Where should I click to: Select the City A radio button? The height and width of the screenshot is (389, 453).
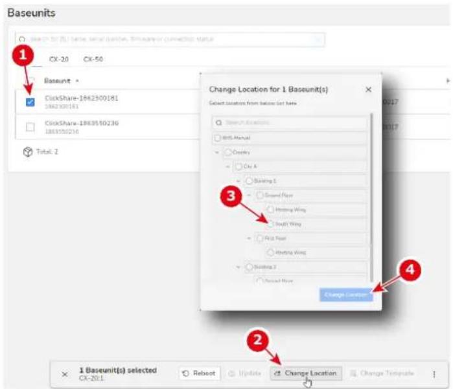coord(238,166)
